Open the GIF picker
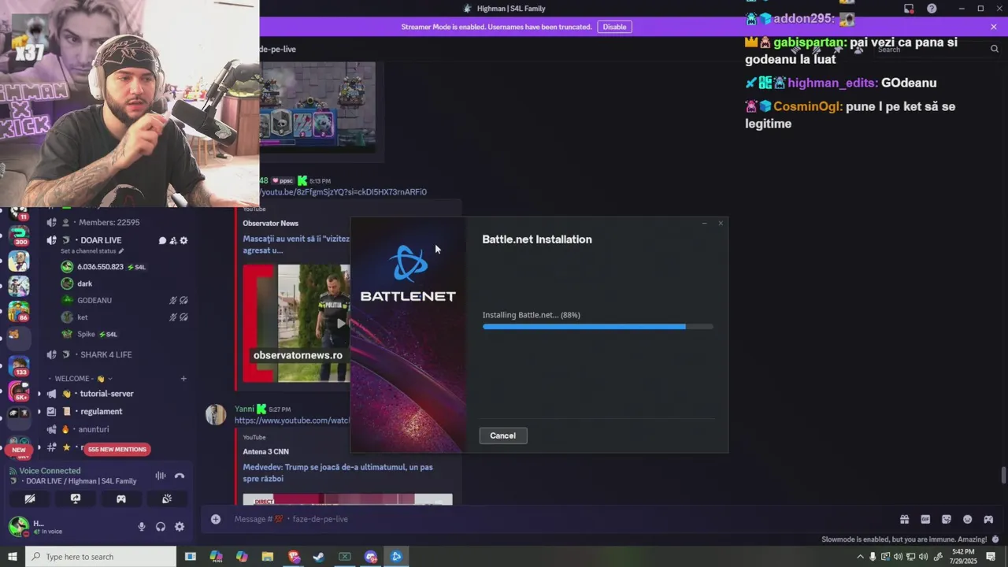 pyautogui.click(x=925, y=519)
